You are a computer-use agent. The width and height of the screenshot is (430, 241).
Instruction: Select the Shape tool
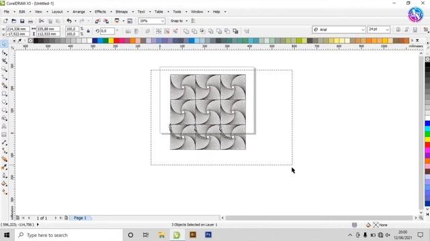coord(4,52)
